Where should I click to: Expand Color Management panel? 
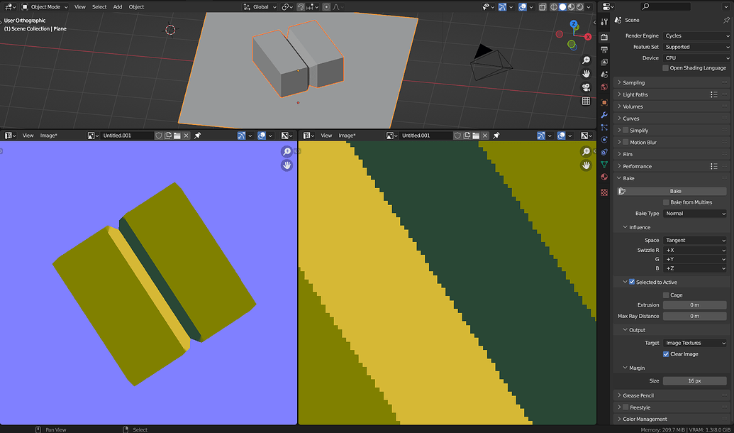tap(672, 419)
